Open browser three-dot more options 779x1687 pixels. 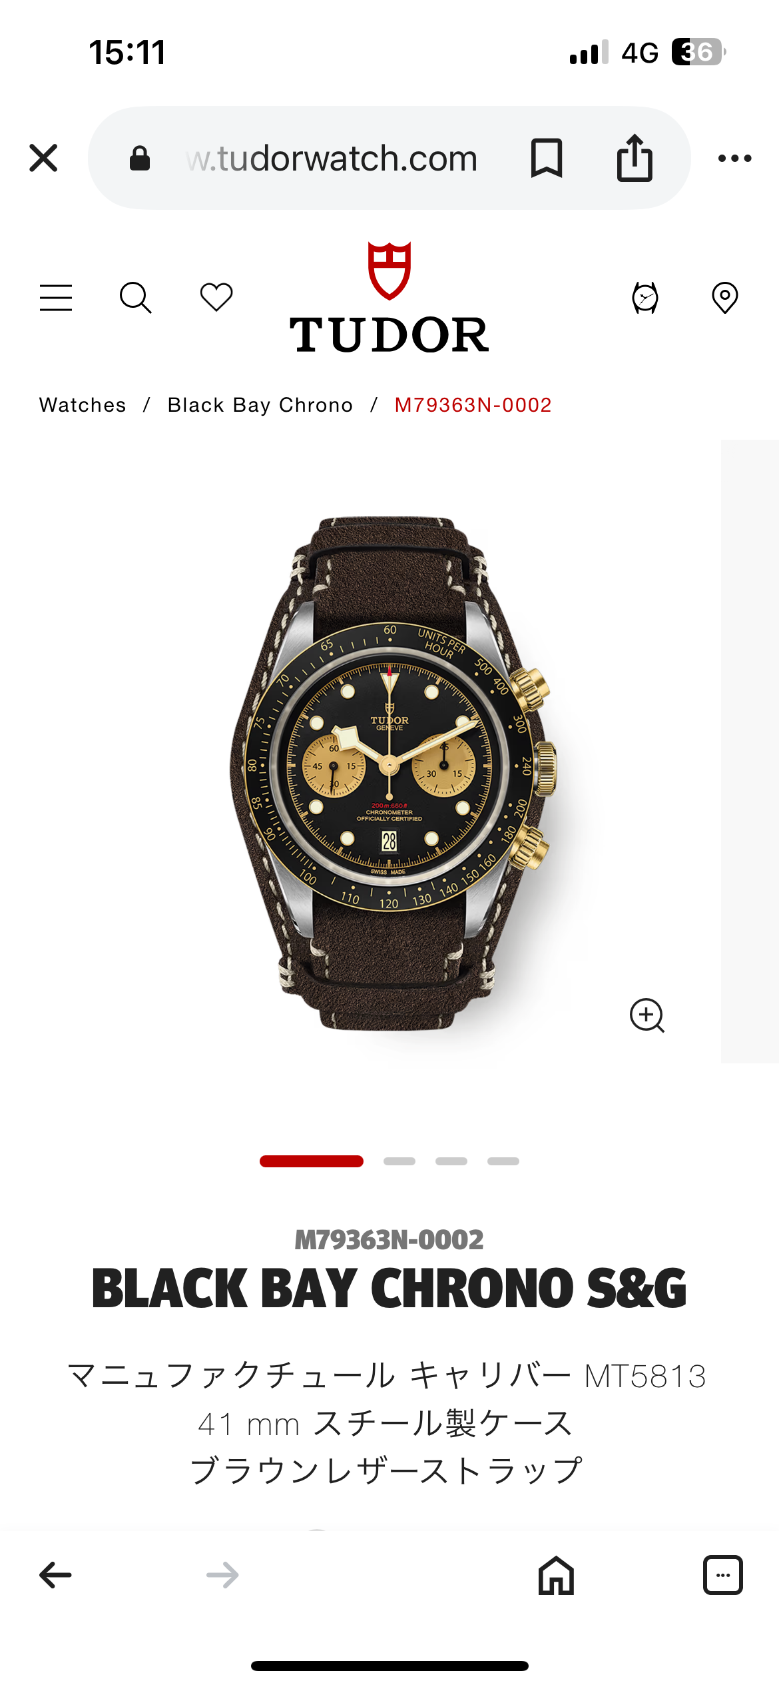pyautogui.click(x=735, y=159)
